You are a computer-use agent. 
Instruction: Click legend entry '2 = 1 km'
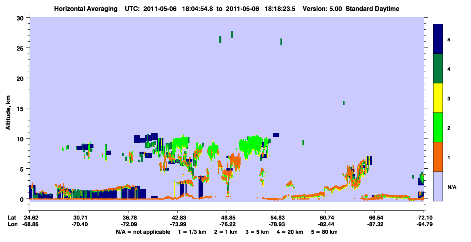(x=226, y=232)
